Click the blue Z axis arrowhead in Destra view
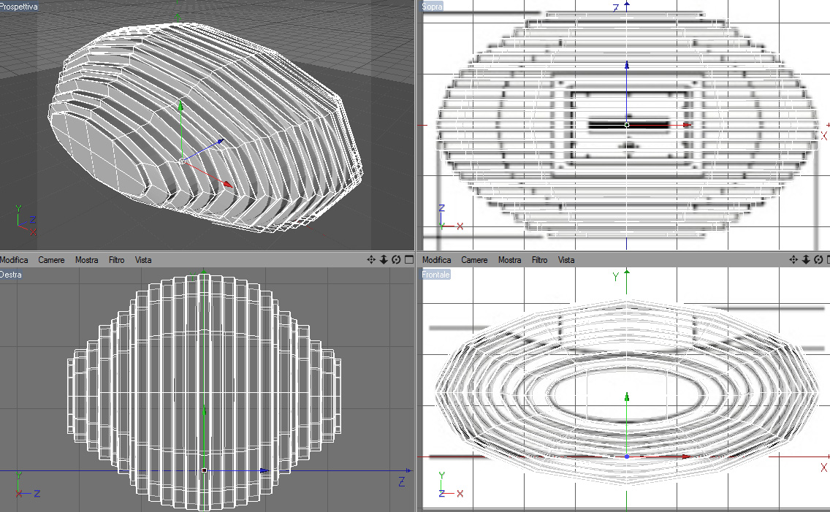The image size is (830, 512). tap(264, 470)
